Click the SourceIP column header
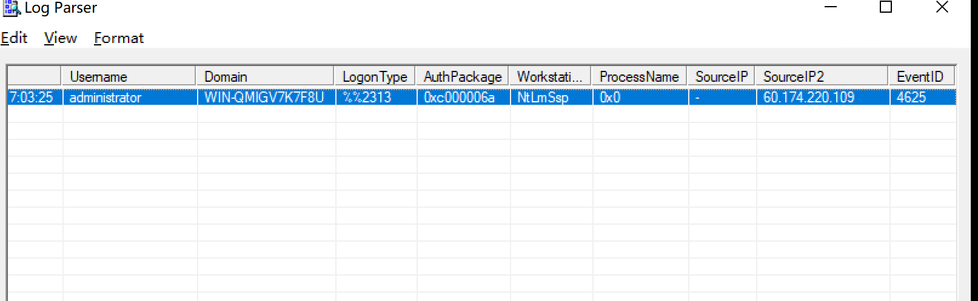Screen dimensions: 978x301 click(x=721, y=76)
